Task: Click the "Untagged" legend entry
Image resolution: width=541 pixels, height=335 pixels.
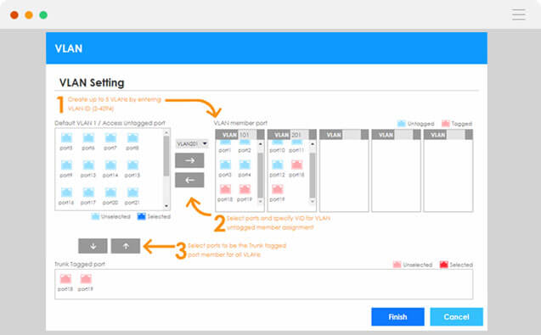Action: pos(416,123)
